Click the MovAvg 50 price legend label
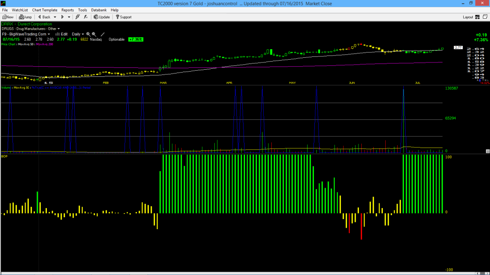 26,44
